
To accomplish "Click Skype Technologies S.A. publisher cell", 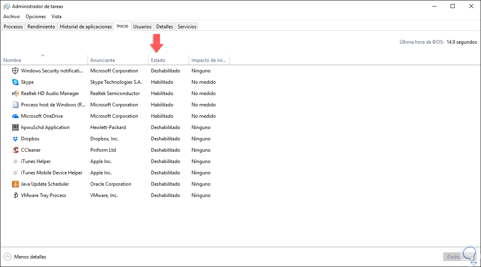I will click(x=116, y=82).
